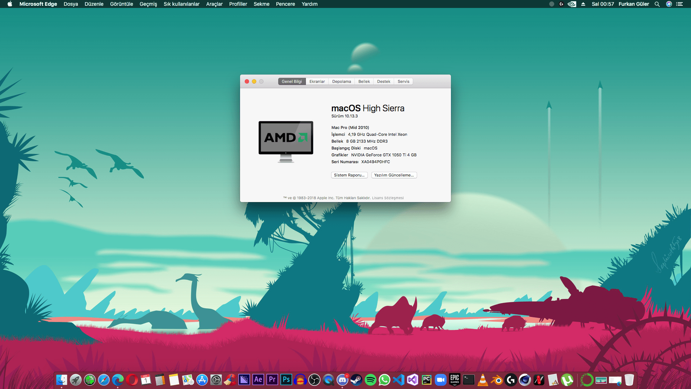The width and height of the screenshot is (691, 389).
Task: Launch Spotify from the dock
Action: coord(370,380)
